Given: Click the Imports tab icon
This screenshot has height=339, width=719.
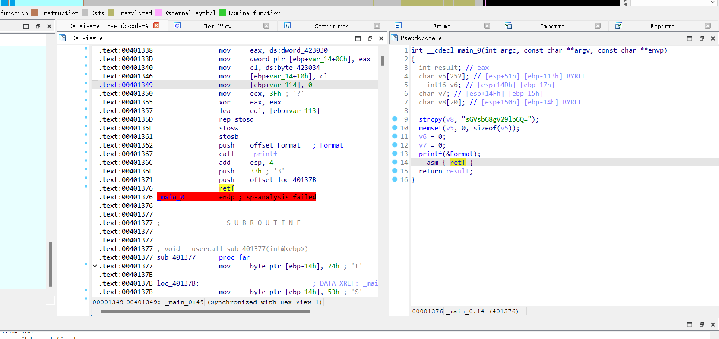Looking at the screenshot, I should pos(508,25).
